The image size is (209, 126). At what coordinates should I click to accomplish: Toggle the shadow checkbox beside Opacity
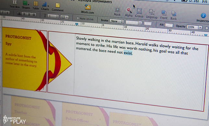206,28
